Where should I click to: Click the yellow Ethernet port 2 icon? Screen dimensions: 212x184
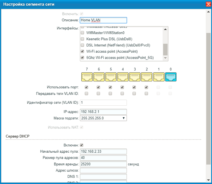point(146,77)
